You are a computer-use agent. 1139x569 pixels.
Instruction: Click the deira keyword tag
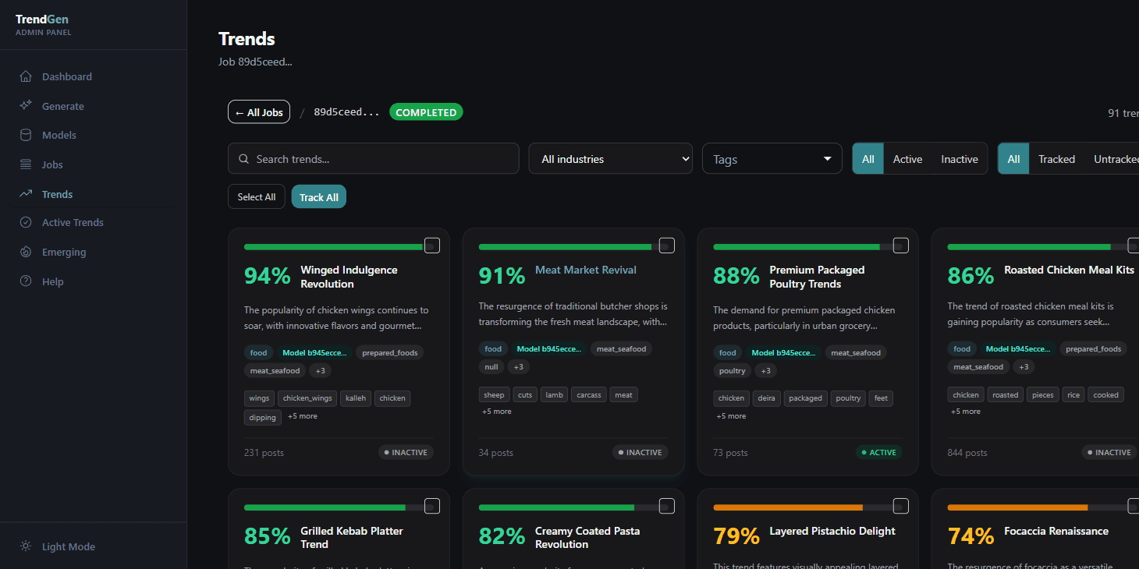[x=767, y=398]
